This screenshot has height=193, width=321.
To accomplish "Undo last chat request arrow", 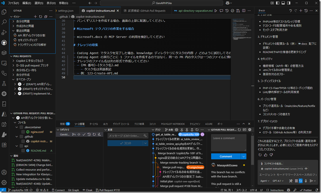I will coord(291,11).
